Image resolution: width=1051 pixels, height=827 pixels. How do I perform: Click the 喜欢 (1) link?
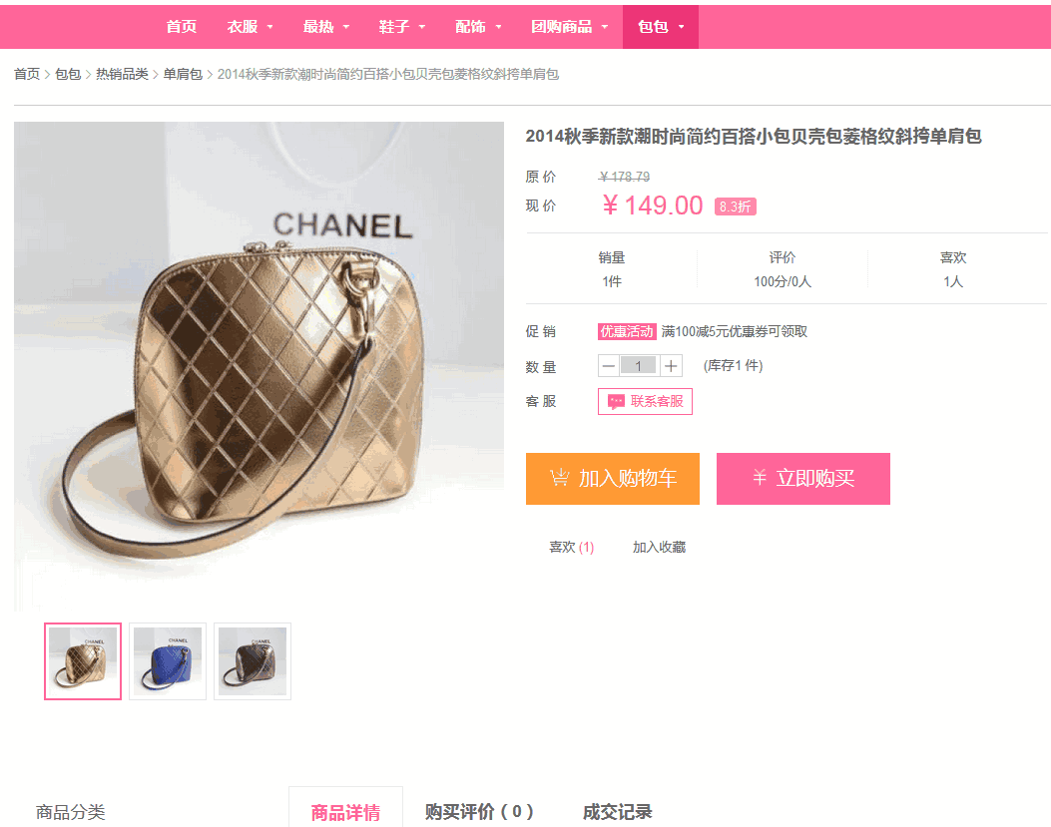[571, 547]
